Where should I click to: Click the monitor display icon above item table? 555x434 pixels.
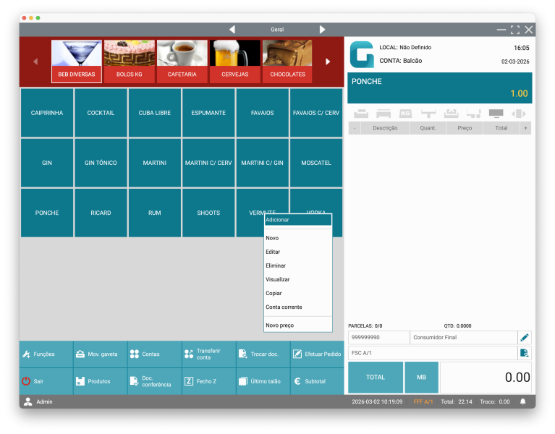tap(496, 114)
